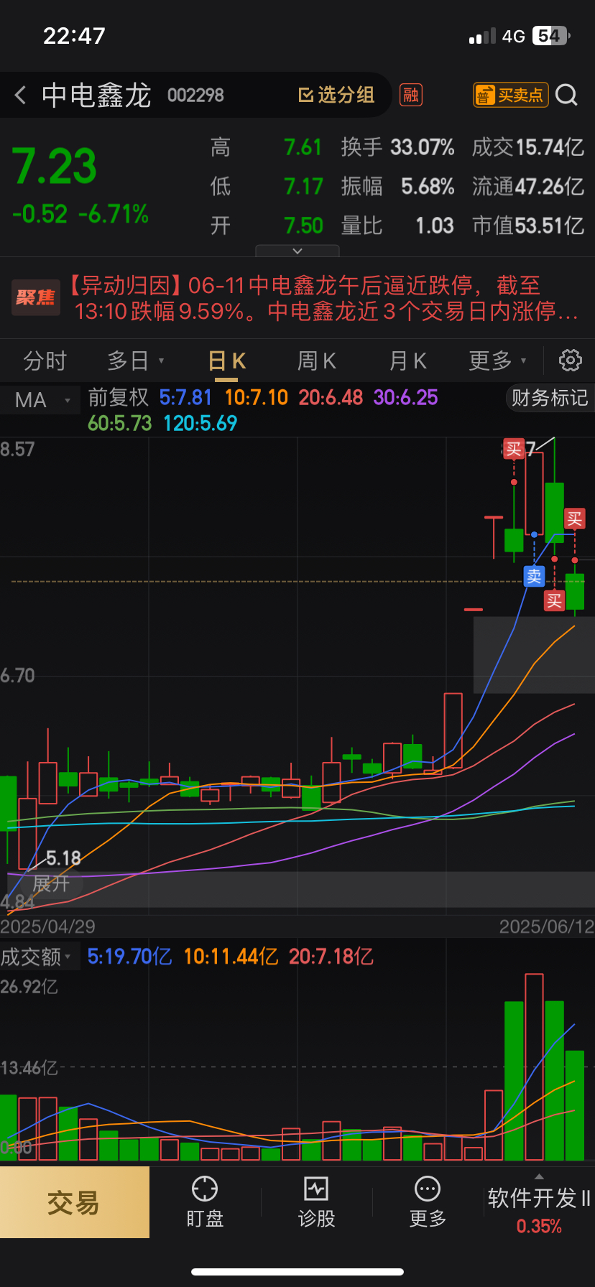Open the 更多 periods dropdown
The image size is (595, 1287).
(497, 361)
